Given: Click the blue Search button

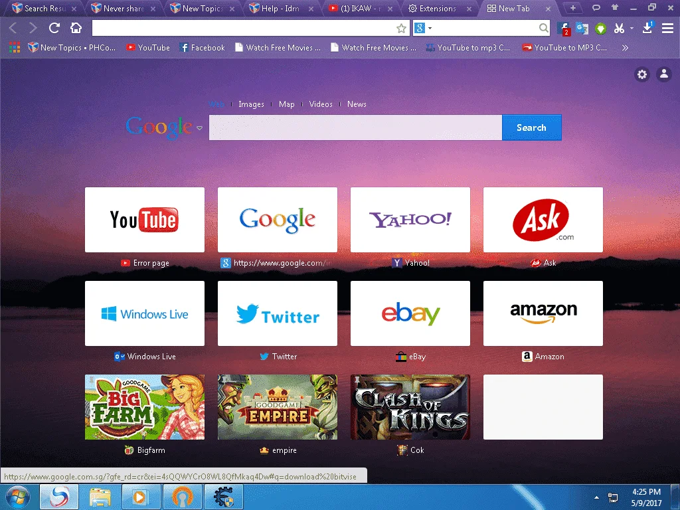Looking at the screenshot, I should point(532,127).
